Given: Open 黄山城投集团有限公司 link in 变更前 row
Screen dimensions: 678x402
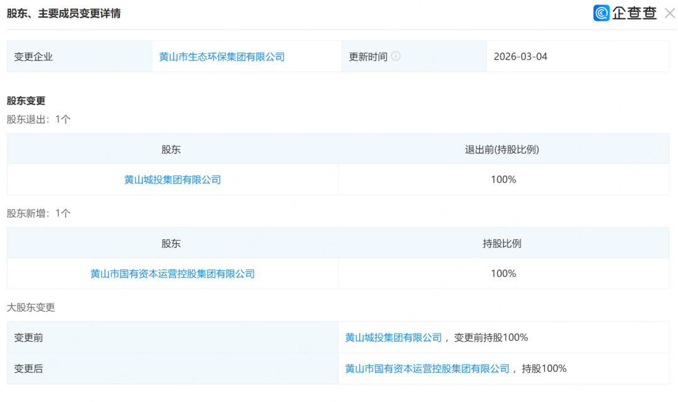Looking at the screenshot, I should 394,337.
